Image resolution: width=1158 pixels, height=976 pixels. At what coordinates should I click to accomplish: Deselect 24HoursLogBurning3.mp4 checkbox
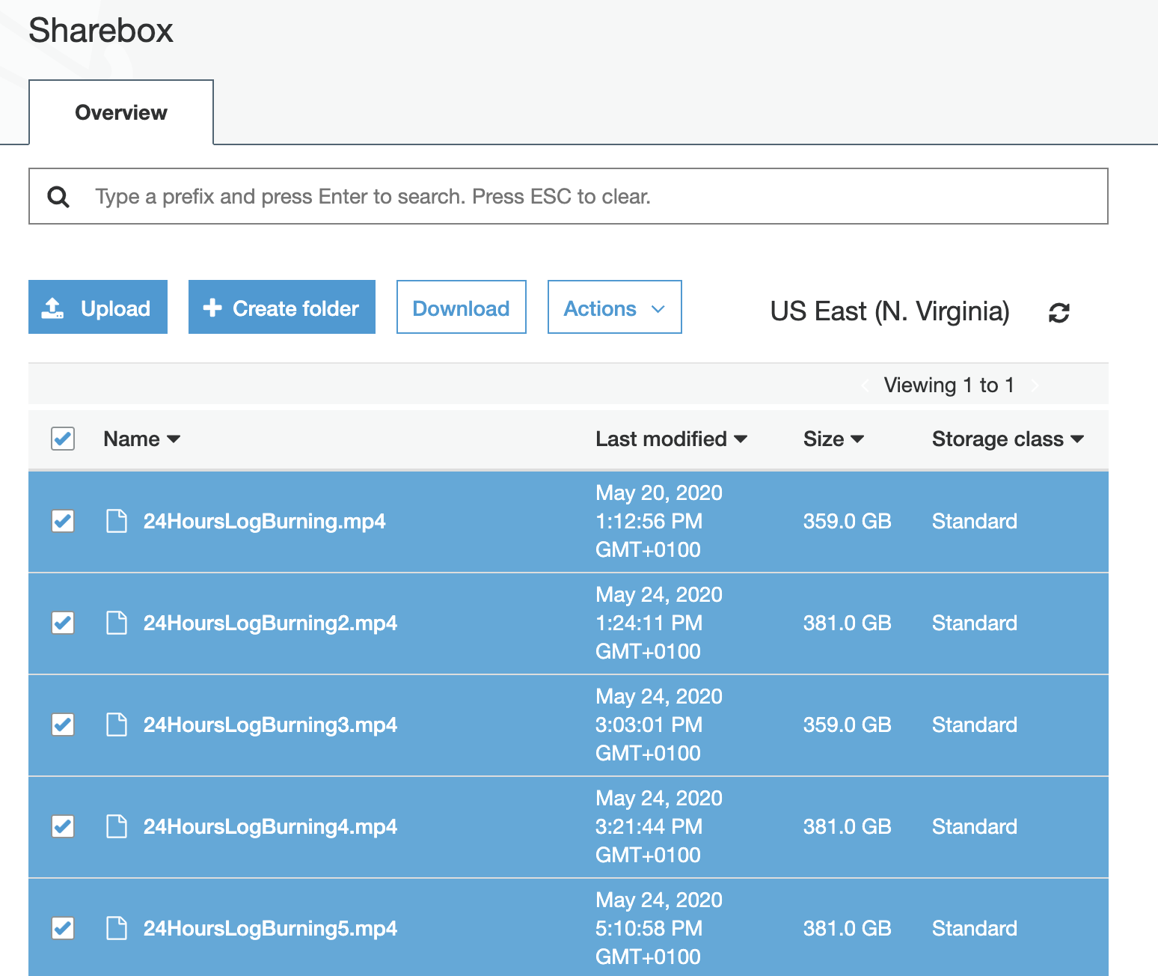(63, 725)
